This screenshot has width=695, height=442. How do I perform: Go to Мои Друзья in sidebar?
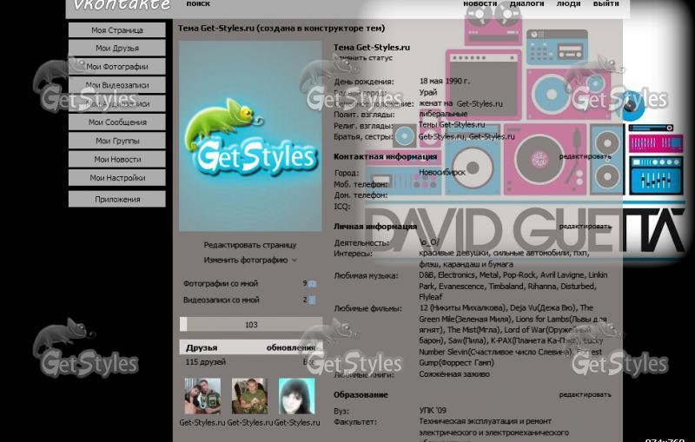click(117, 49)
